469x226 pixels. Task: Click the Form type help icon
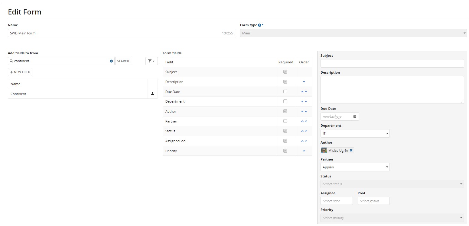tap(260, 25)
